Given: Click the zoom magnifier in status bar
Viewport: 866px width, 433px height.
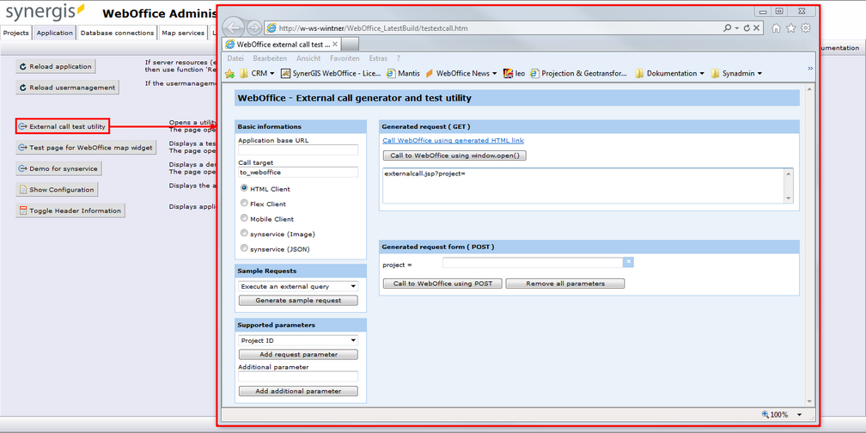Looking at the screenshot, I should 765,414.
